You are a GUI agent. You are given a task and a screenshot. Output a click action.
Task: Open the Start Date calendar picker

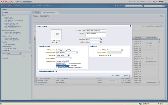coord(101,39)
